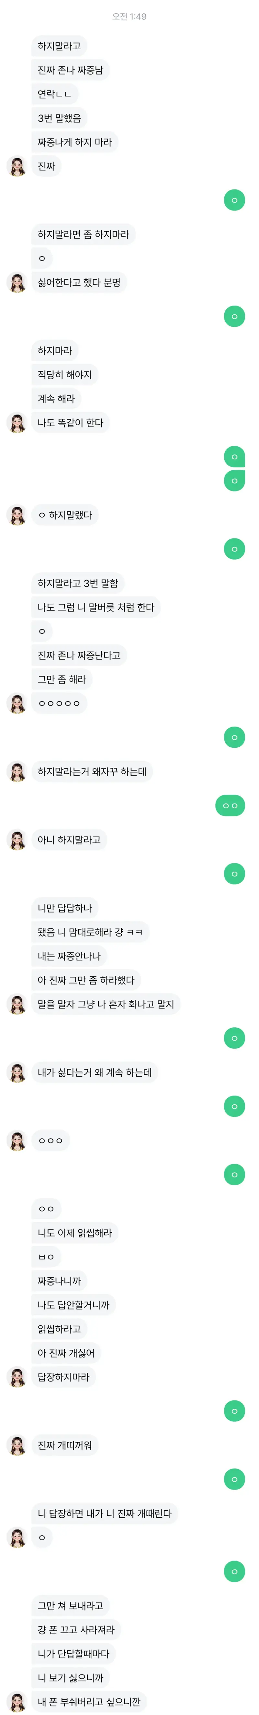259x1715 pixels.
Task: Tap the avatar beside "나도 똑같이 한다"
Action: tap(17, 423)
